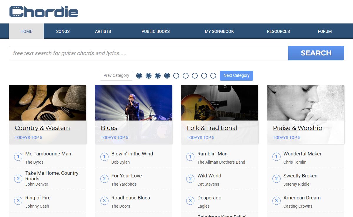Click rank 3 badge beside Ring of Fire
Image resolution: width=353 pixels, height=217 pixels.
pos(18,201)
